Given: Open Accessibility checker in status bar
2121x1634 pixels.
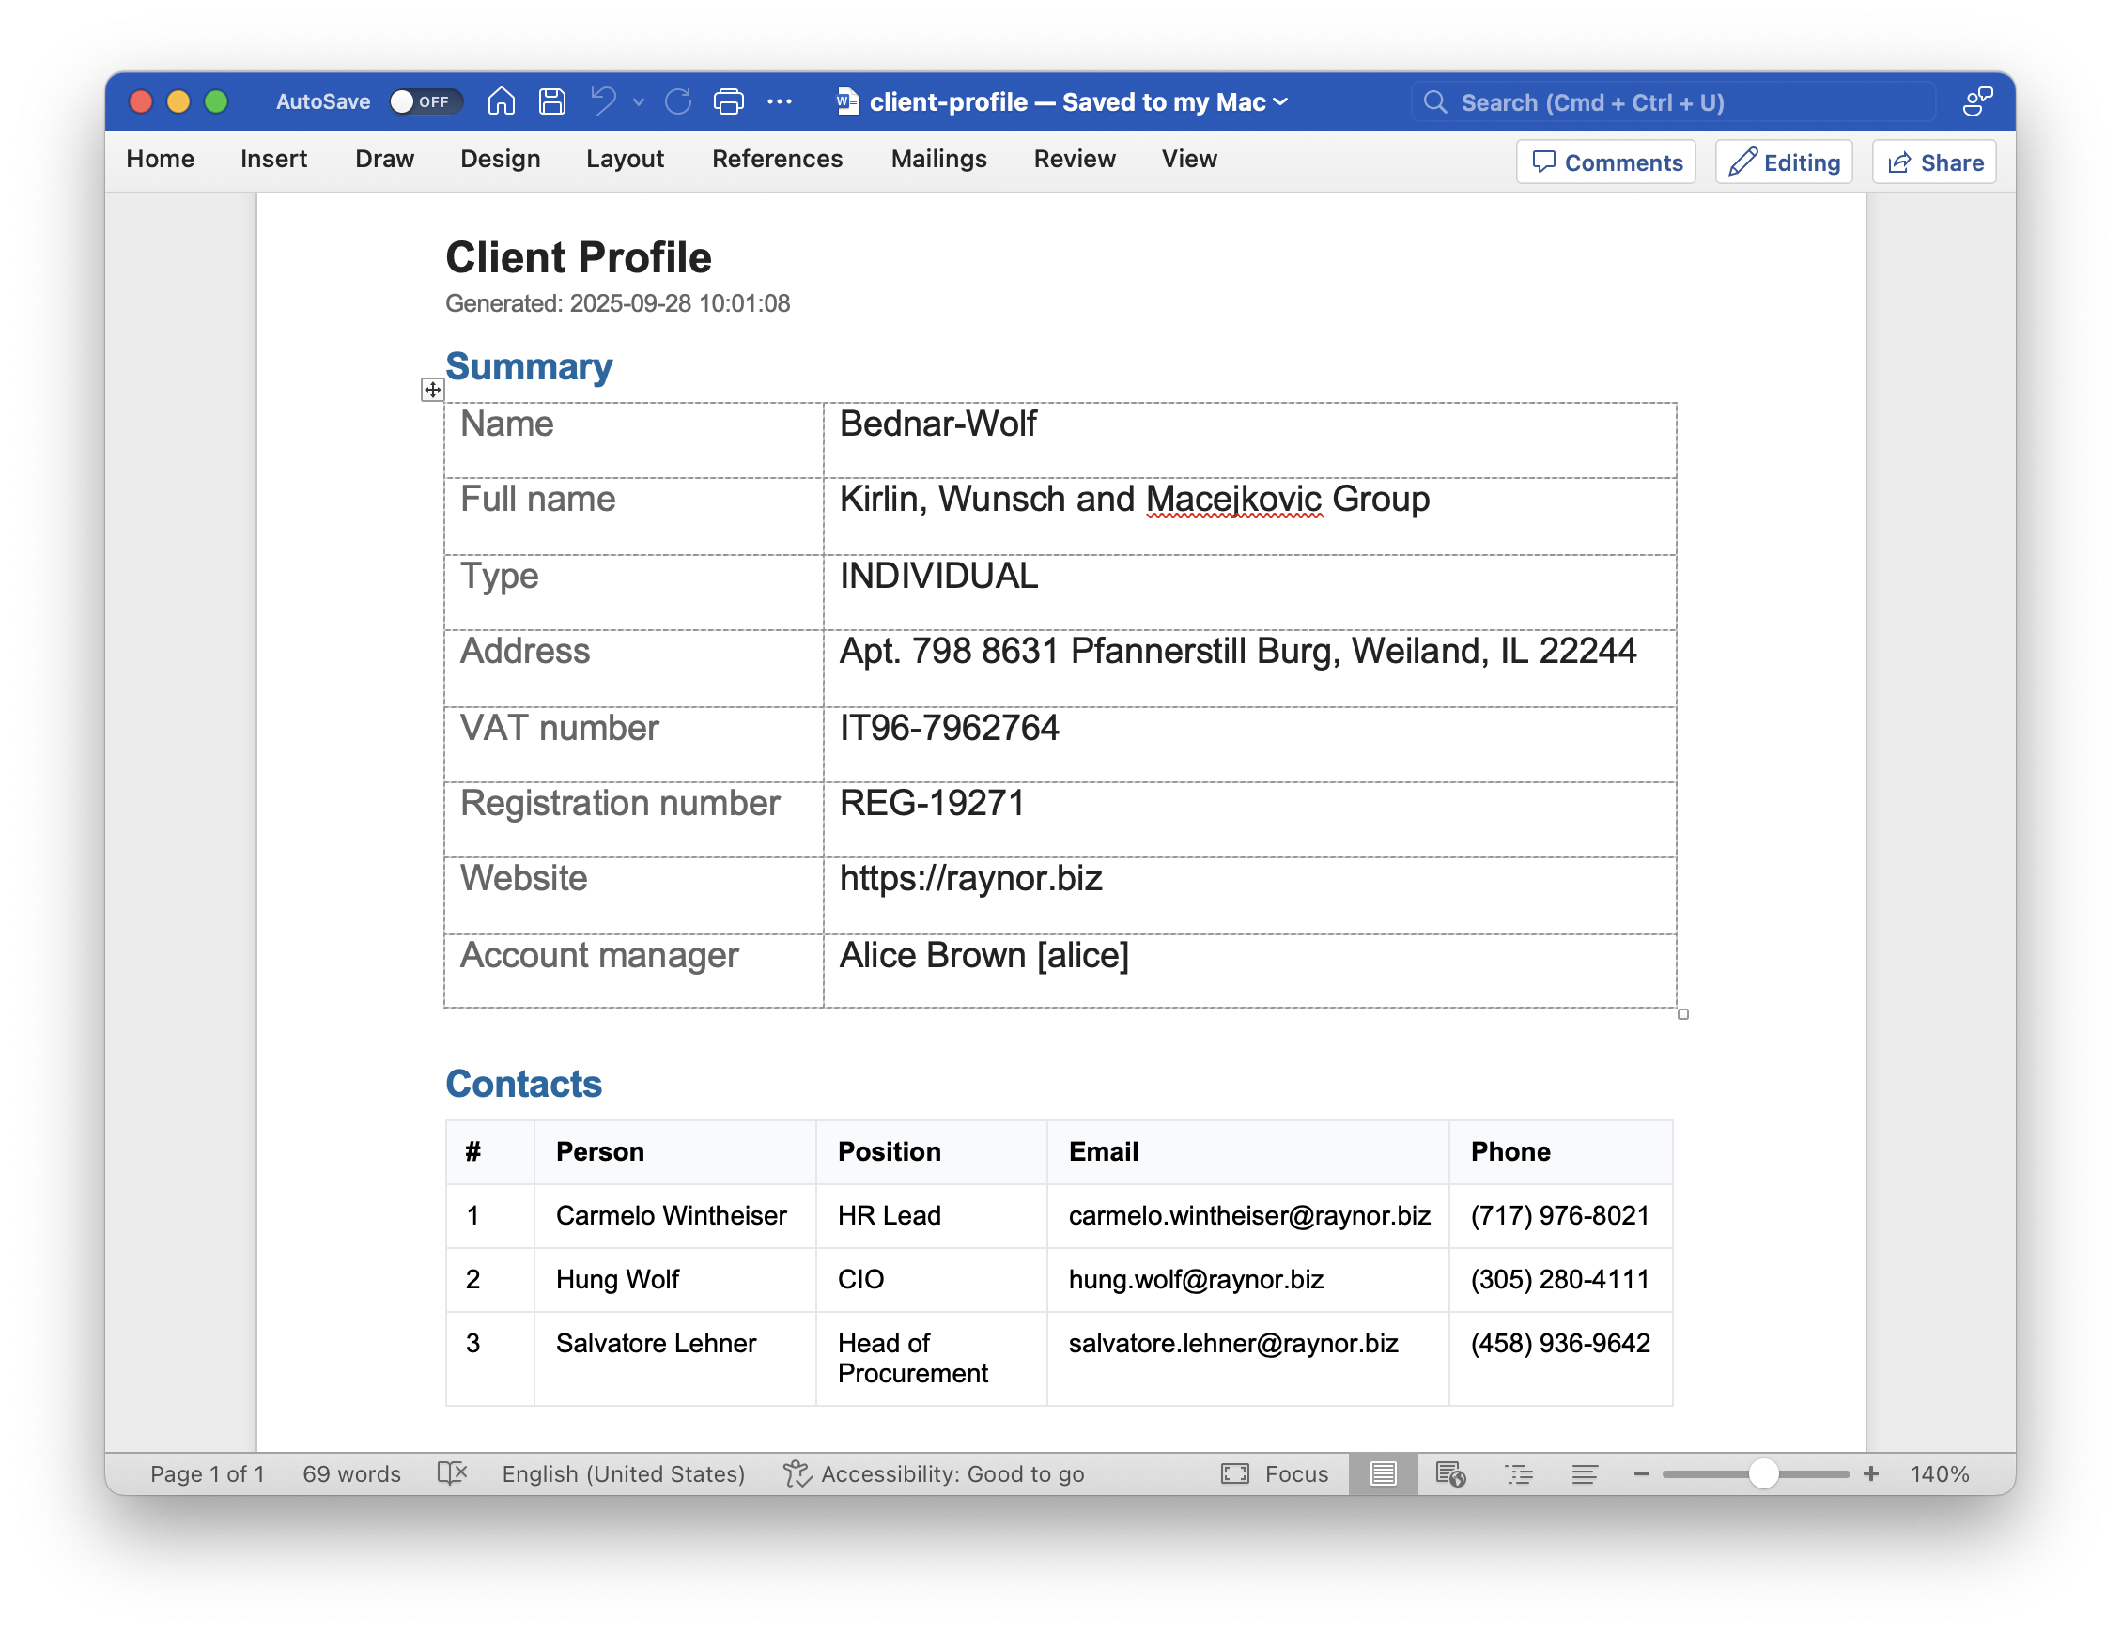Looking at the screenshot, I should tap(935, 1473).
